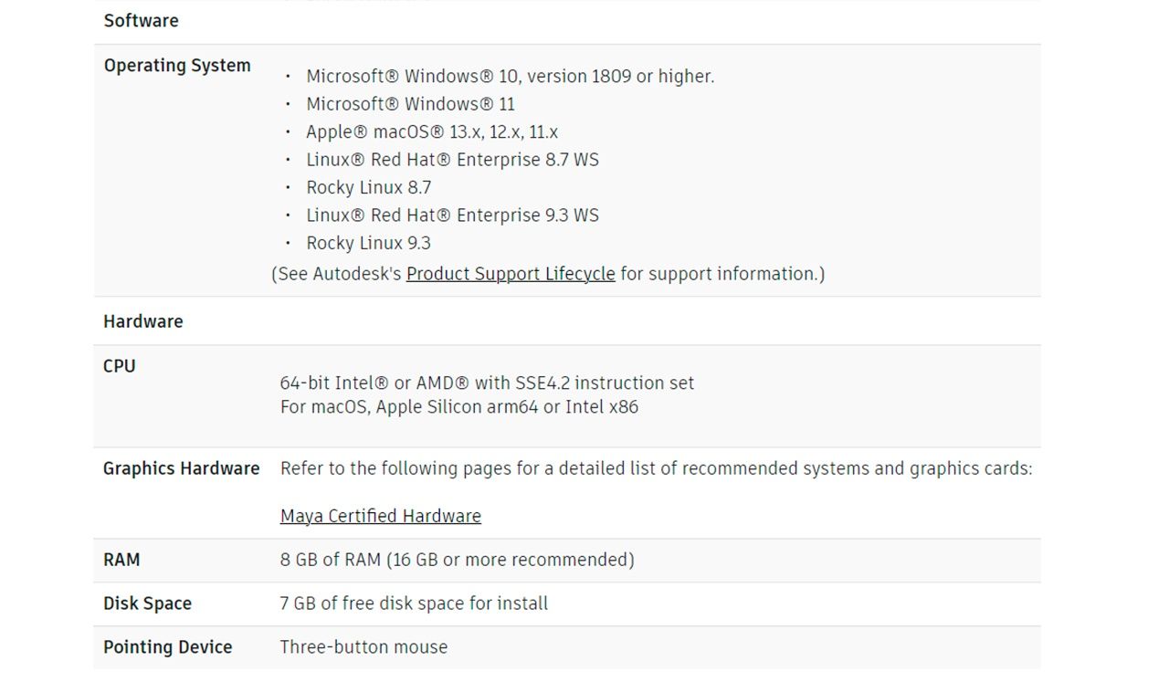The image size is (1169, 682).
Task: Select the Windows 10 version 1809 list item
Action: pyautogui.click(x=510, y=77)
